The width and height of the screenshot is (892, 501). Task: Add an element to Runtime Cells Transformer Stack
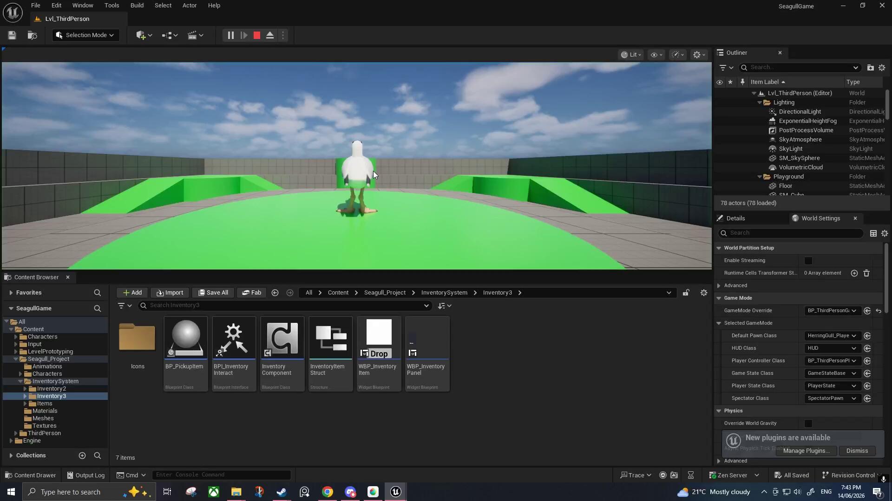pyautogui.click(x=854, y=273)
